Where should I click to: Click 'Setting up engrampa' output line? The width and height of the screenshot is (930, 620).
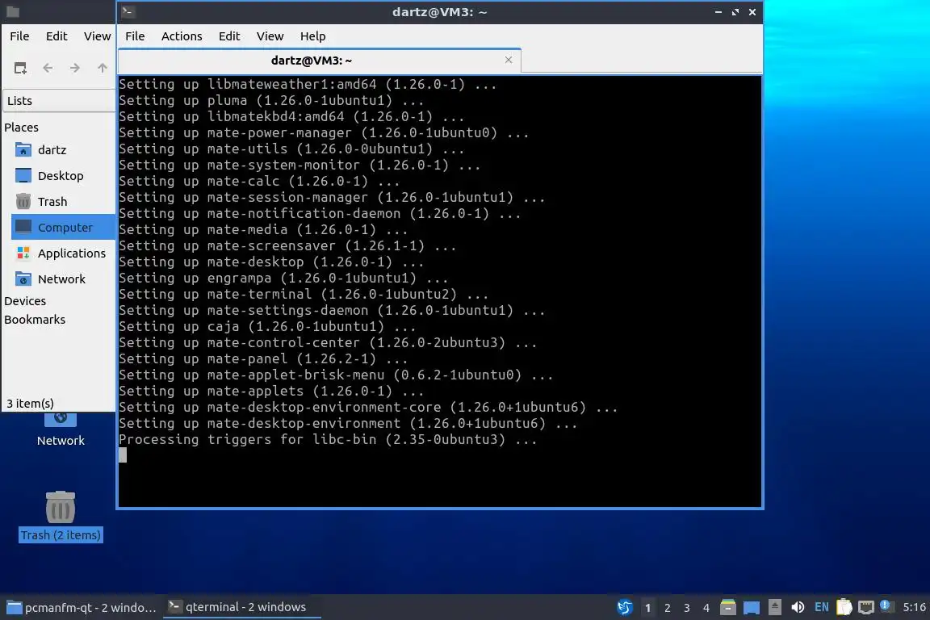(x=283, y=278)
